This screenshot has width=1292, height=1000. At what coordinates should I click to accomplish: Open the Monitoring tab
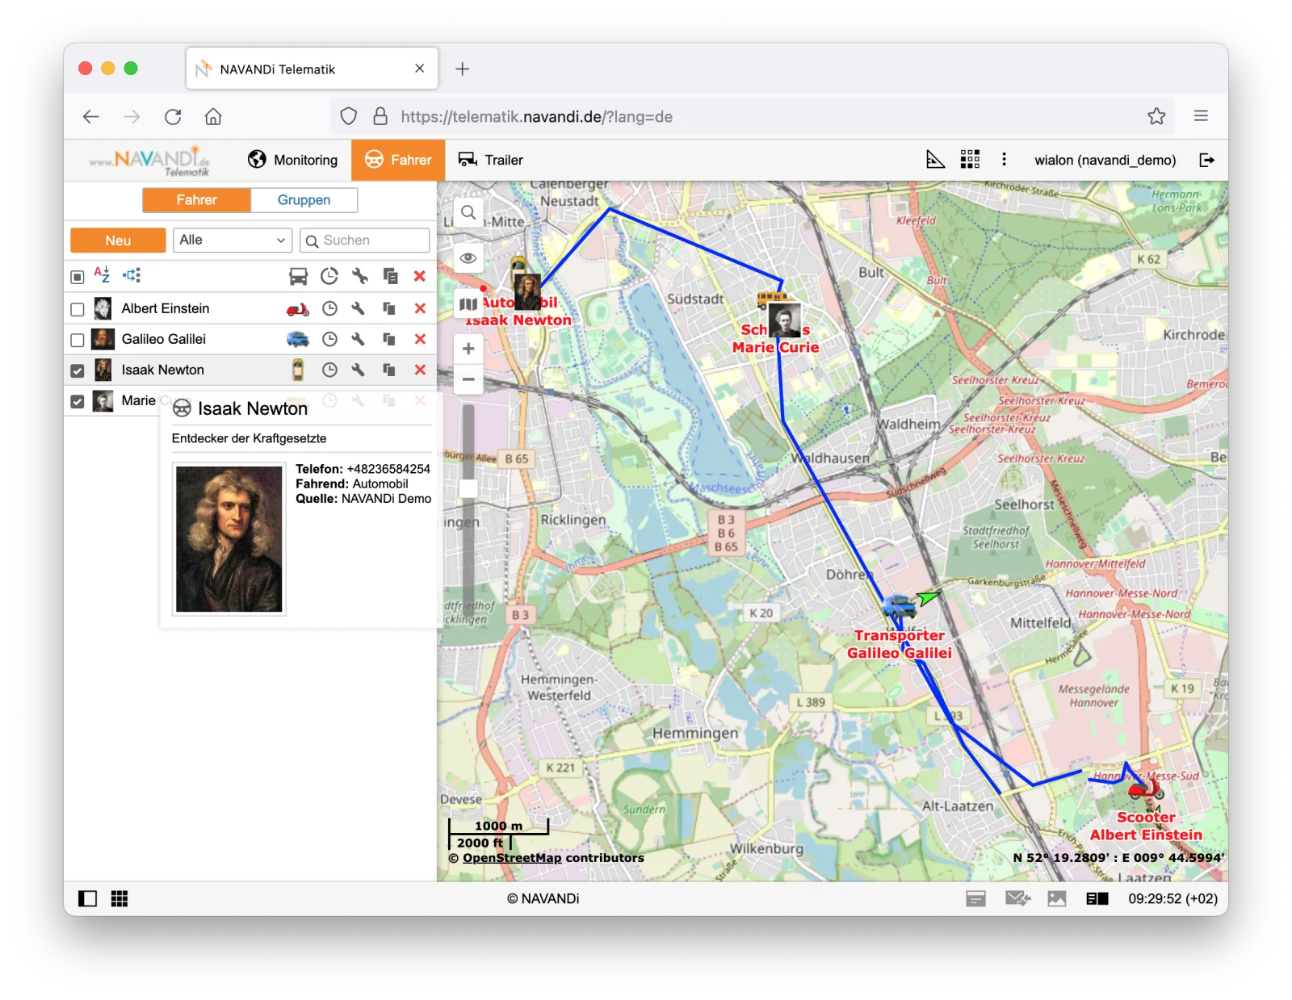[x=293, y=160]
